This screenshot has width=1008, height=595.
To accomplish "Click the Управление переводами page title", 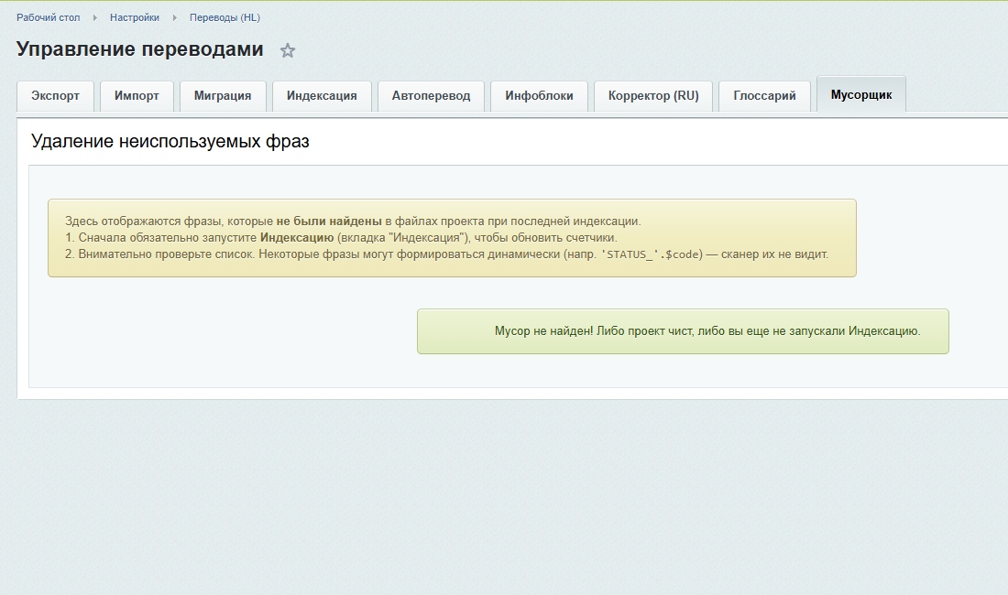I will click(140, 50).
